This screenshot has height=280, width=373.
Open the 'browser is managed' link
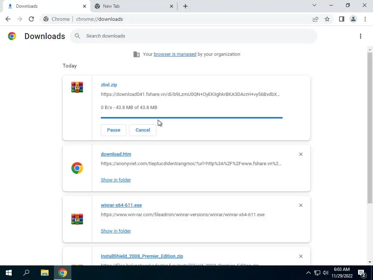point(175,54)
